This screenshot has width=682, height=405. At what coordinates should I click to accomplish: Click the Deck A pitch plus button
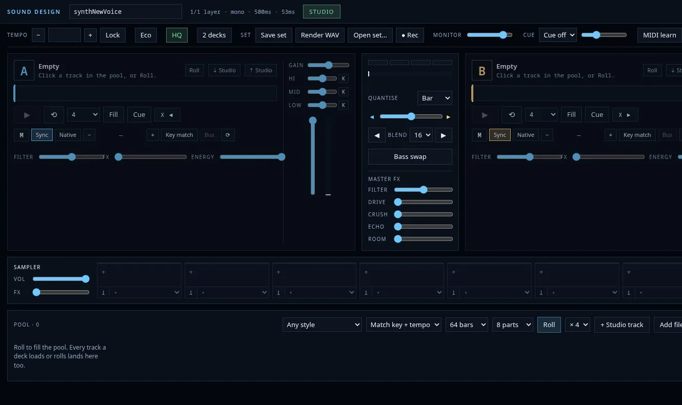coord(152,135)
